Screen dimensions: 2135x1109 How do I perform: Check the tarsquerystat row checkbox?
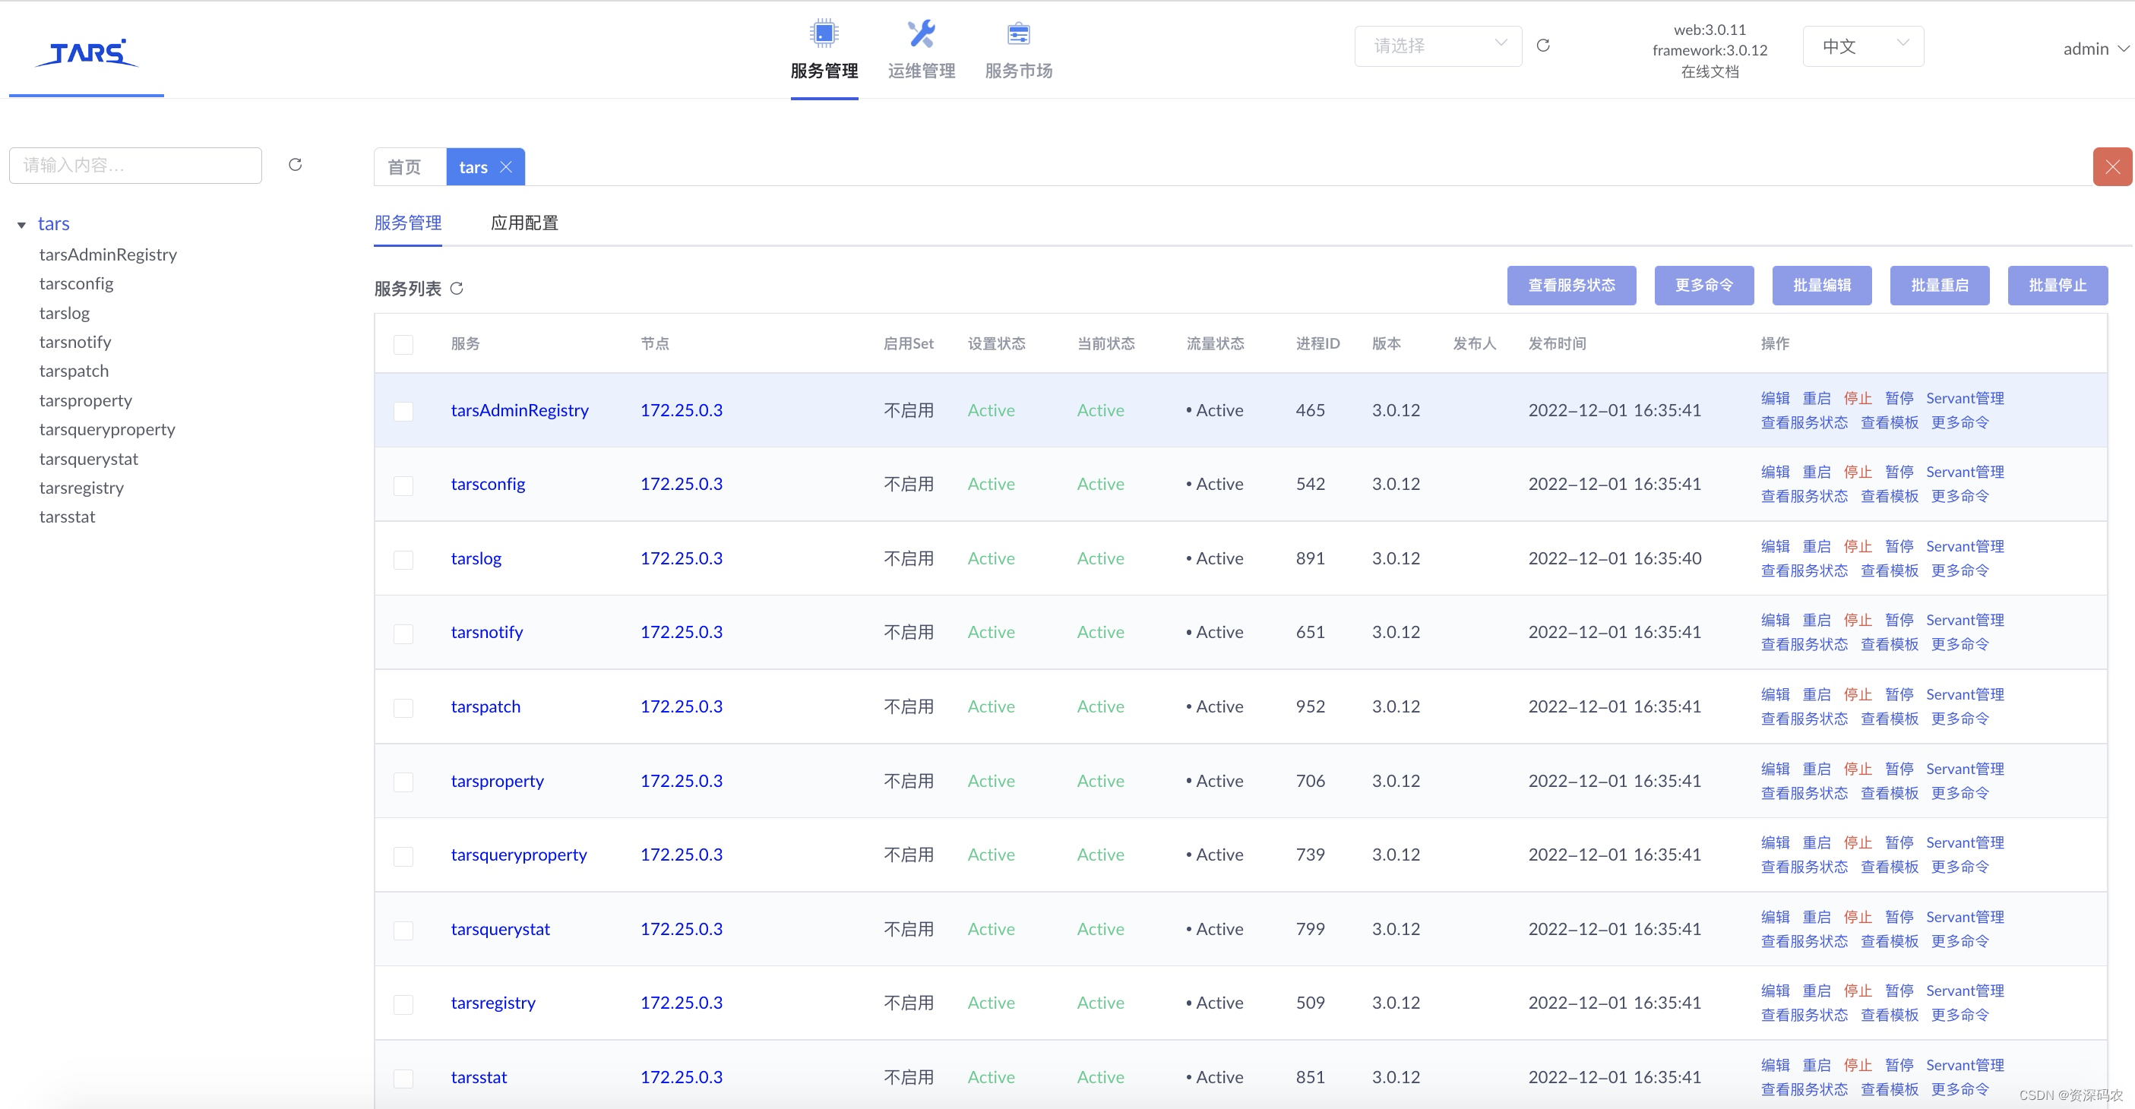tap(403, 930)
